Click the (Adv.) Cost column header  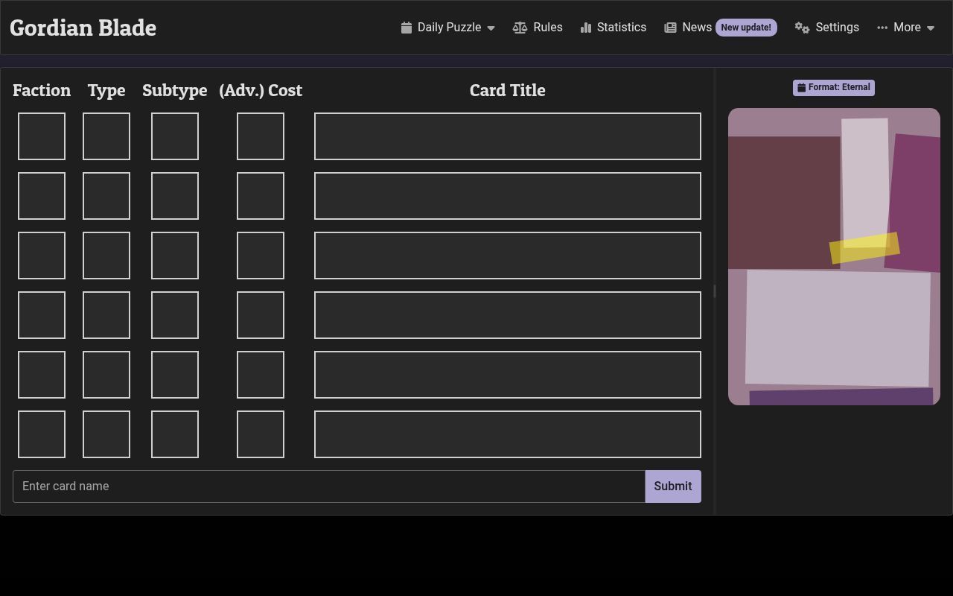click(x=261, y=90)
